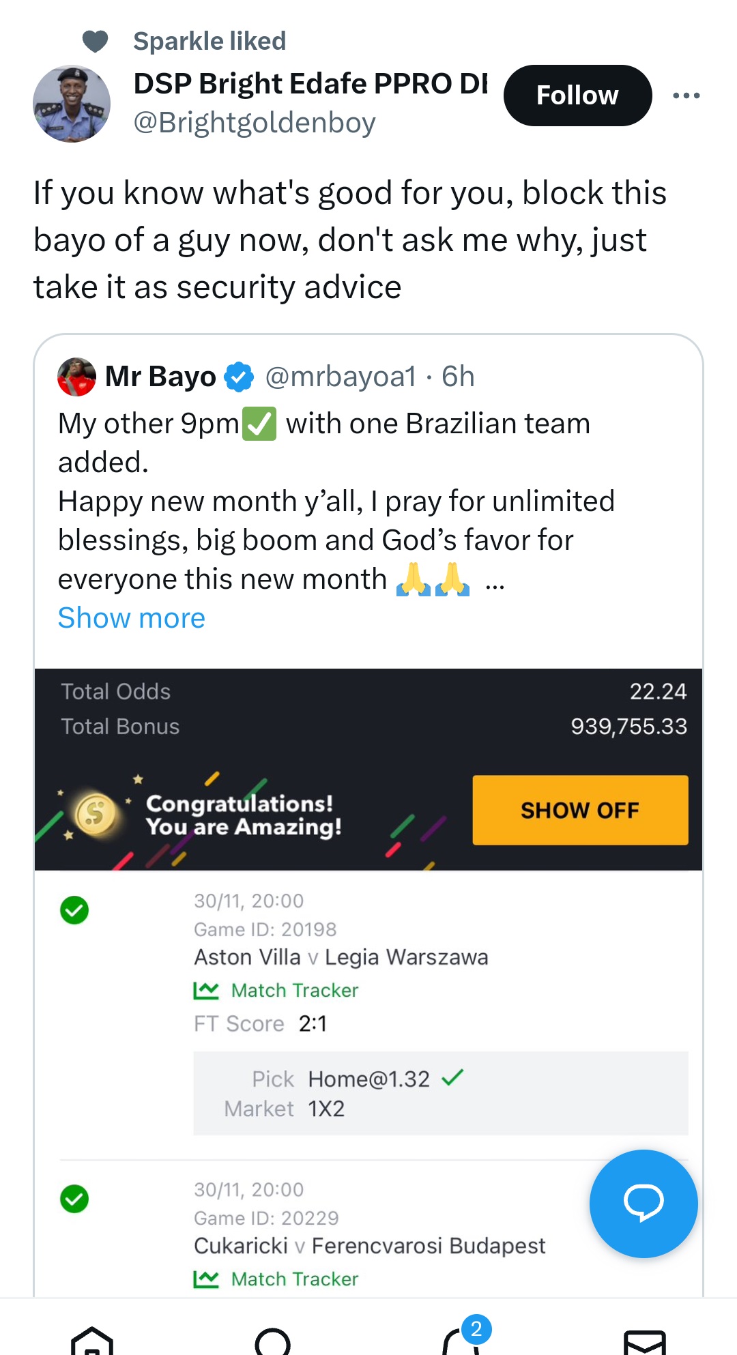Click green check beside Aston Villa game
Screen dimensions: 737x1355
pyautogui.click(x=74, y=910)
